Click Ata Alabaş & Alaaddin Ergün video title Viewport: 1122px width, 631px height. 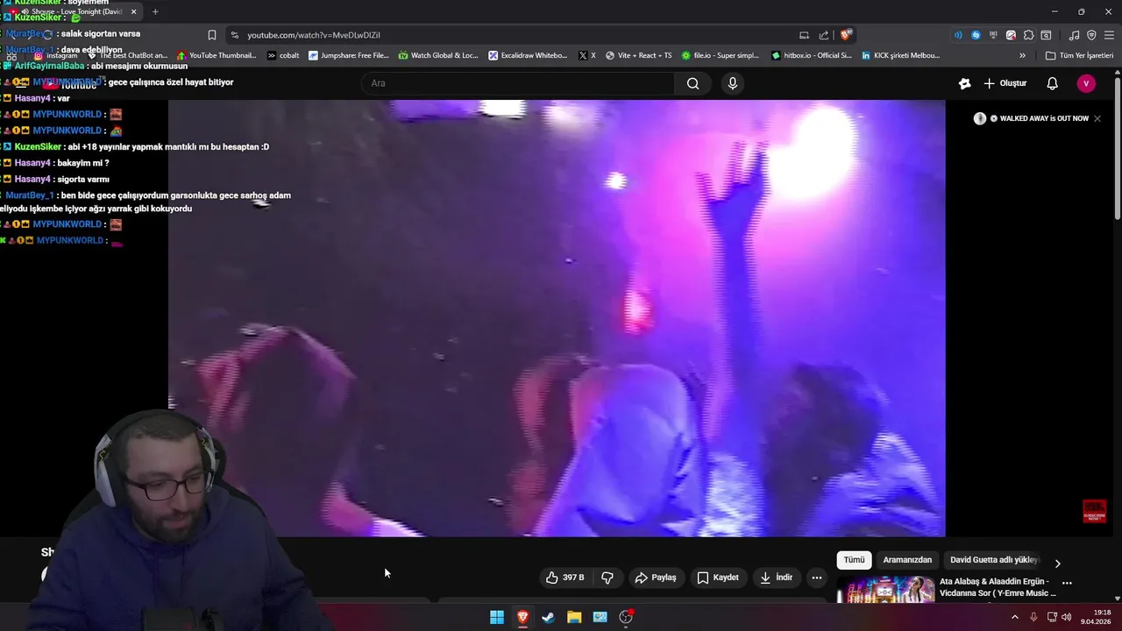(x=998, y=587)
